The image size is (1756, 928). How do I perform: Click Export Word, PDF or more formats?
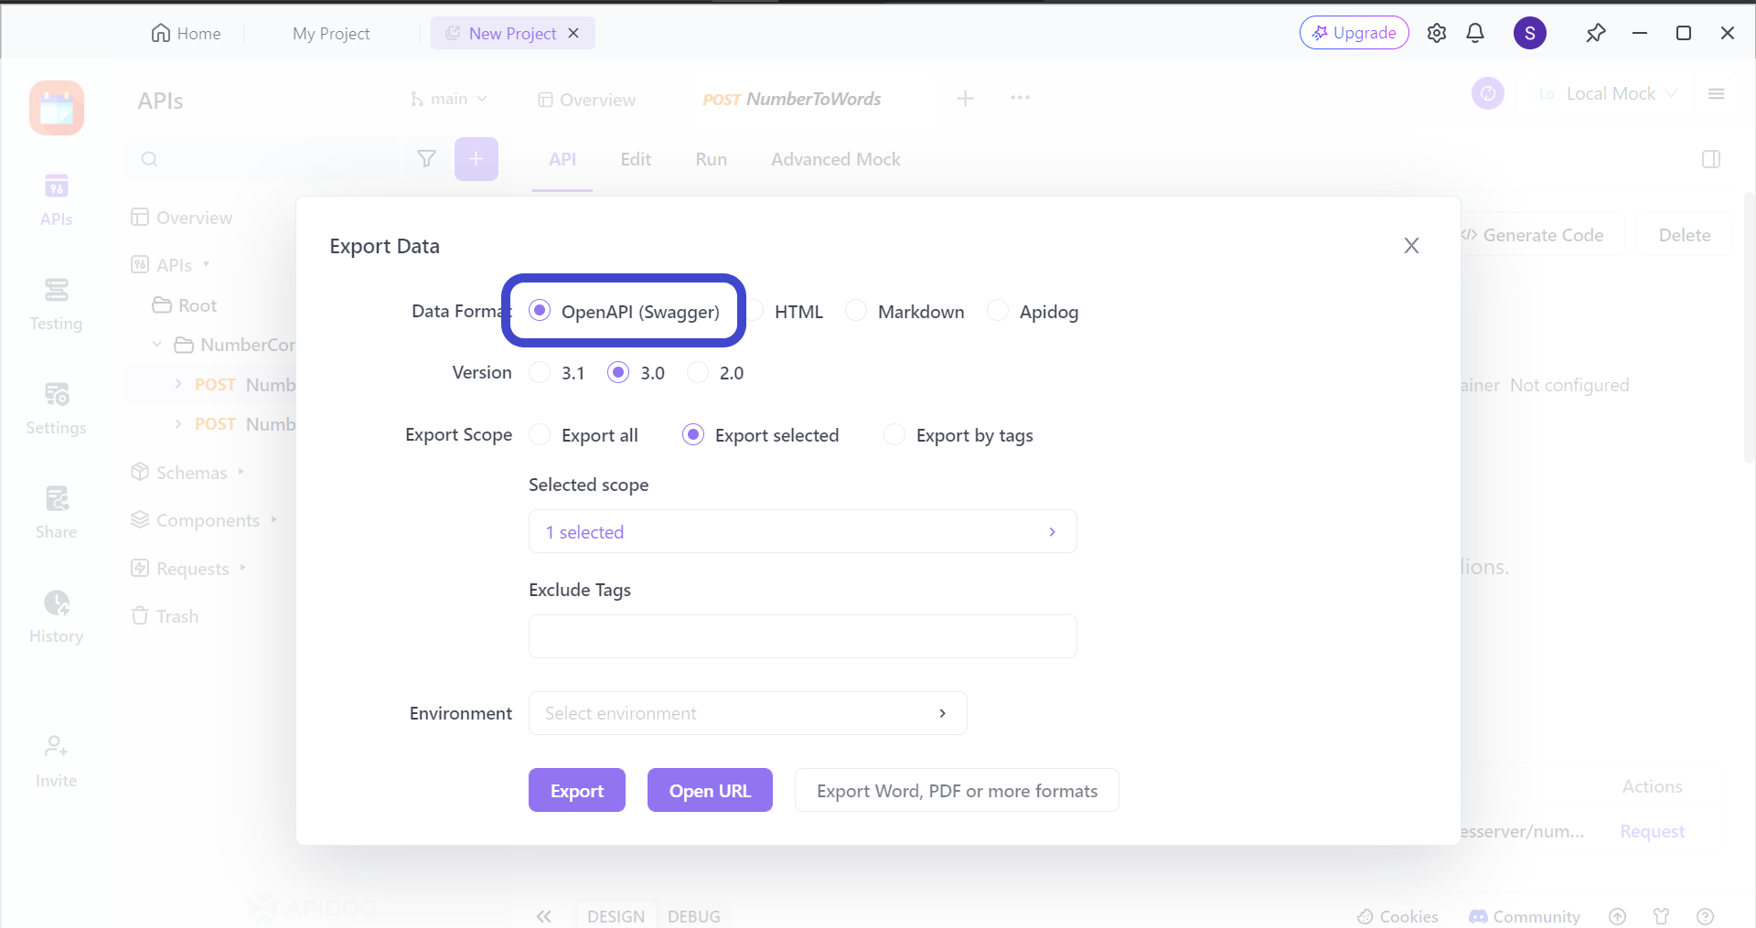957,790
